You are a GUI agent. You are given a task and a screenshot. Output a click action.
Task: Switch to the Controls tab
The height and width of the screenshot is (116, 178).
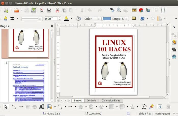pos(92,101)
